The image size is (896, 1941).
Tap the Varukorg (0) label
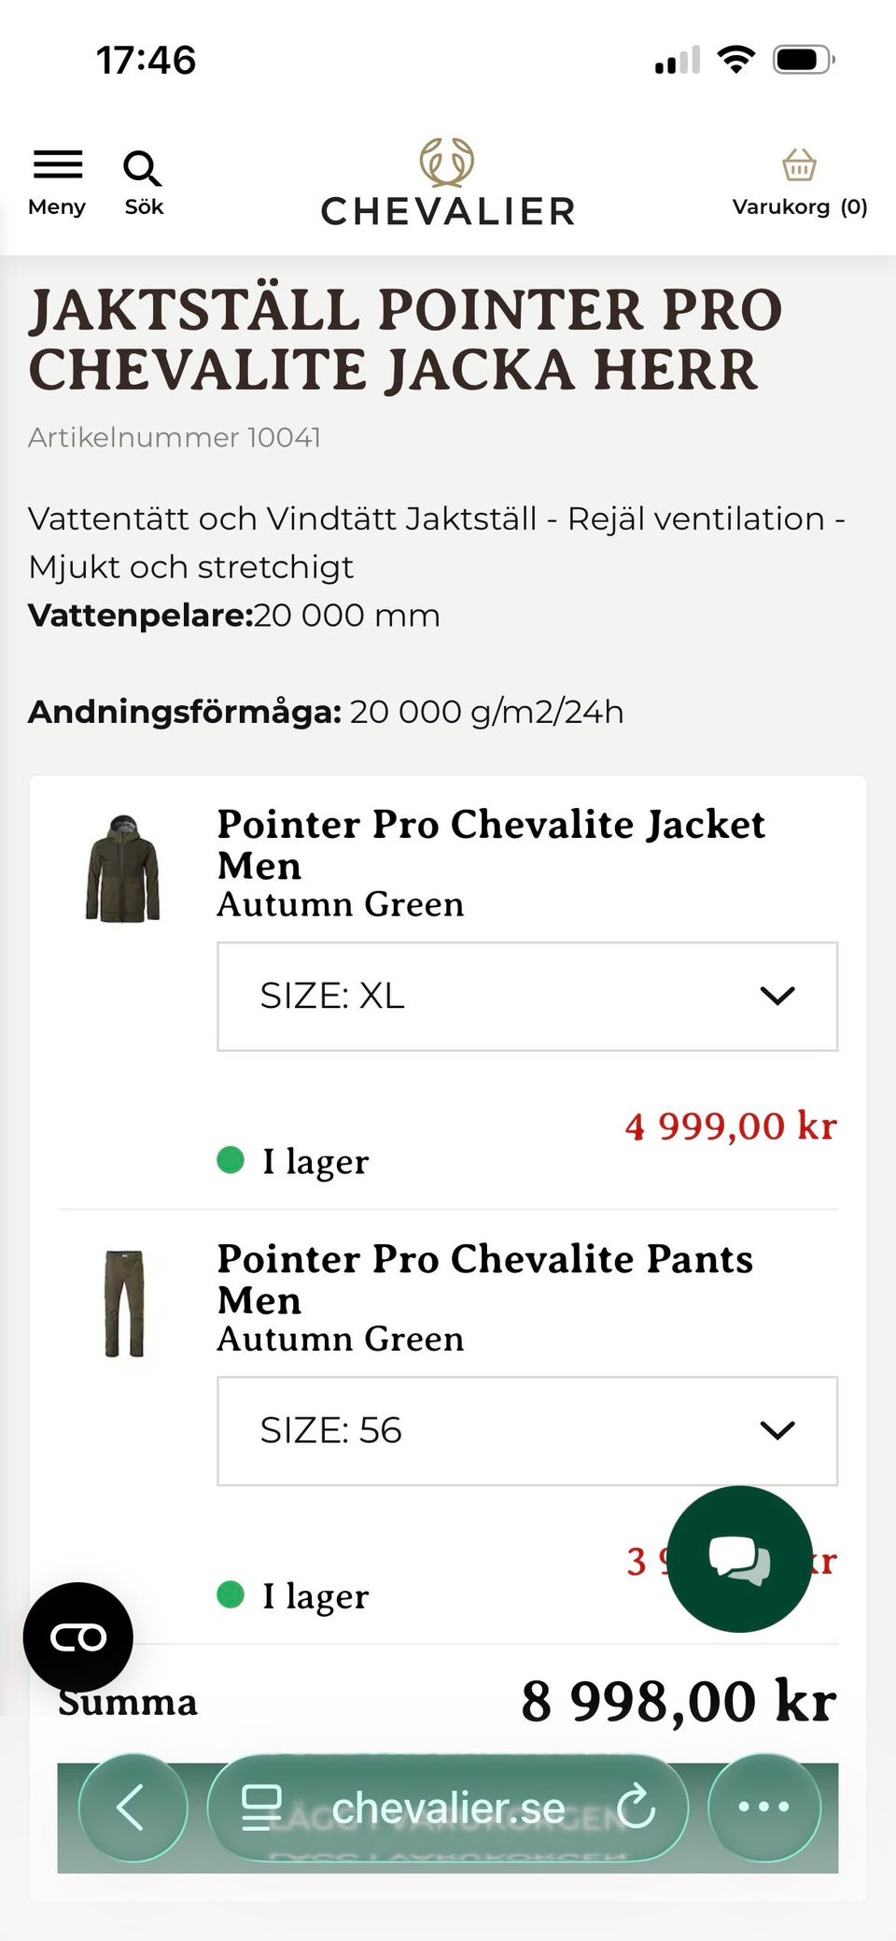point(799,207)
